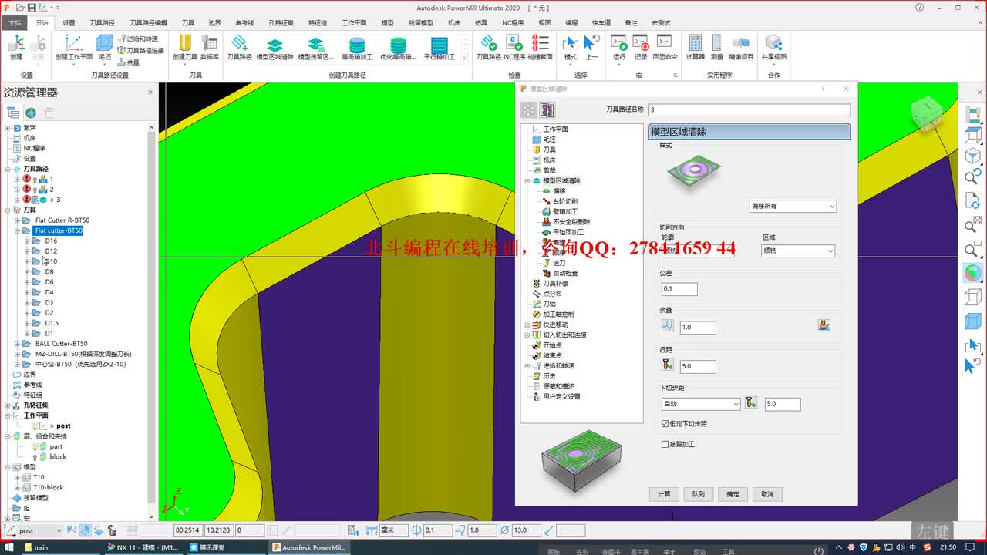Click the 创建工作平面 ribbon icon
This screenshot has width=987, height=555.
point(73,42)
